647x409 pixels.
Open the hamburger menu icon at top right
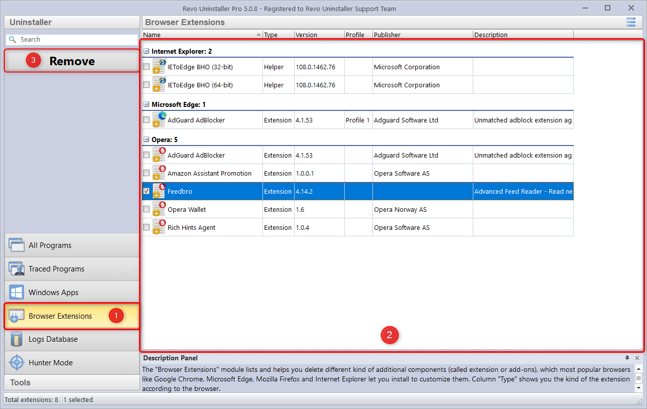coord(631,22)
